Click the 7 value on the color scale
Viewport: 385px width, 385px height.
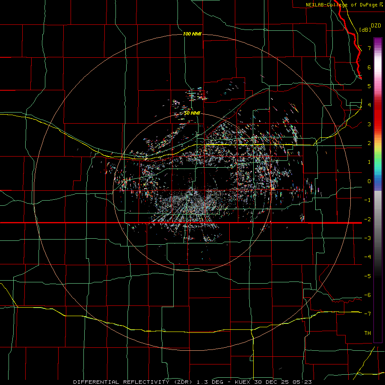point(369,48)
